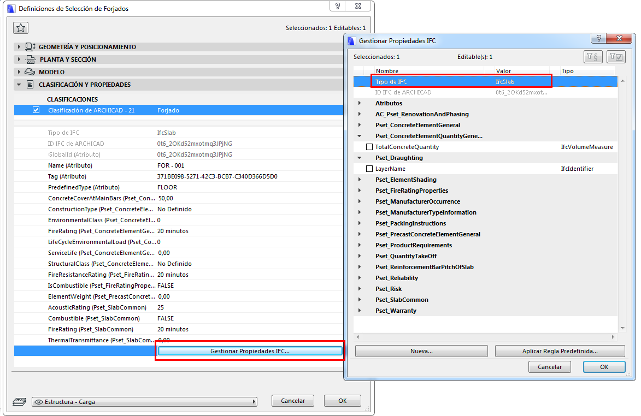Image resolution: width=641 pixels, height=416 pixels.
Task: Open the Estructura - Carga layer dropdown
Action: [144, 402]
